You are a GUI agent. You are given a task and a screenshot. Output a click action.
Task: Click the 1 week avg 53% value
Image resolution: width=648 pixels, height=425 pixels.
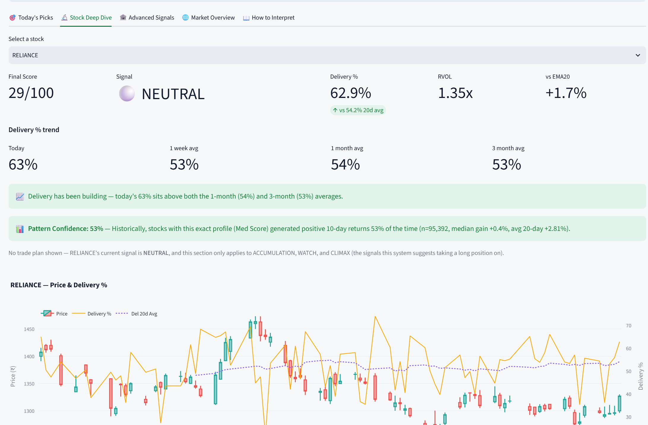pos(184,164)
